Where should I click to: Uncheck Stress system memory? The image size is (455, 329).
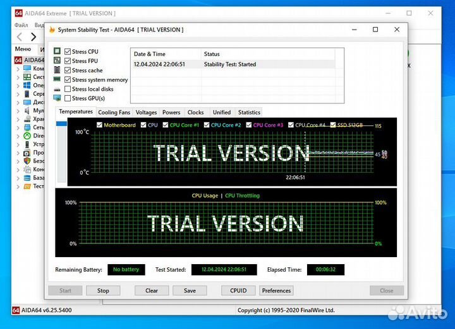pyautogui.click(x=68, y=79)
